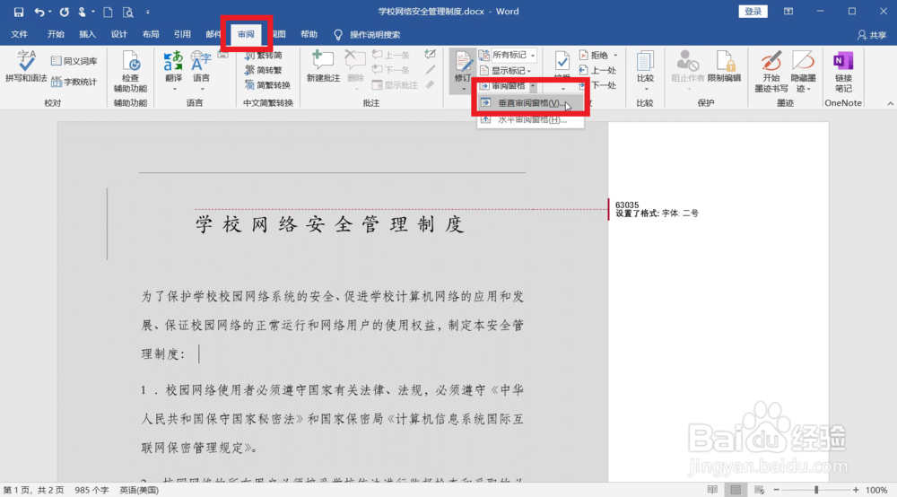Viewport: 897px width, 497px height.
Task: Click the ribbon display options icon
Action: pyautogui.click(x=788, y=12)
